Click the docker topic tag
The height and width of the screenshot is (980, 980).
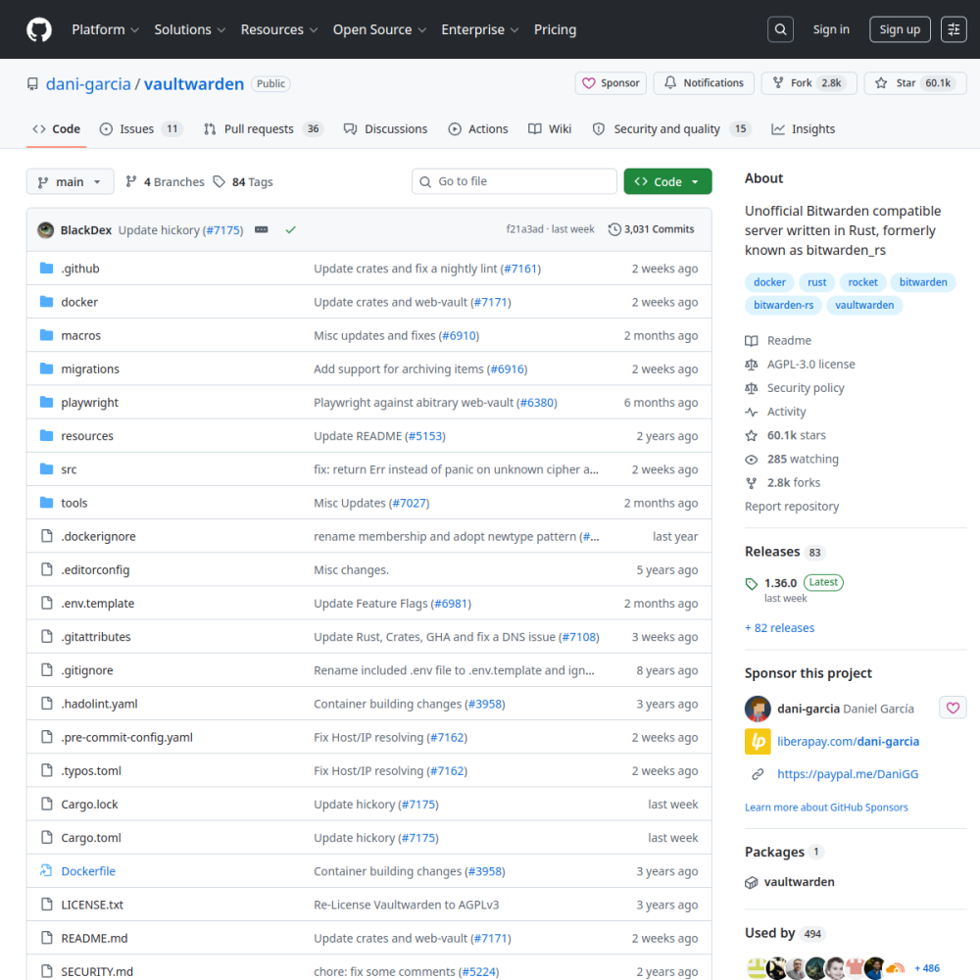[769, 282]
